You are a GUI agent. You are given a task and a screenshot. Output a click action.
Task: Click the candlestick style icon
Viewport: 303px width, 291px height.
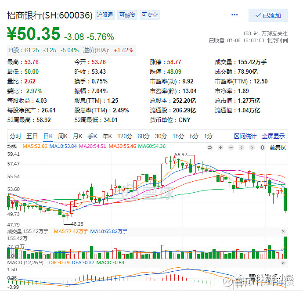[263, 147]
